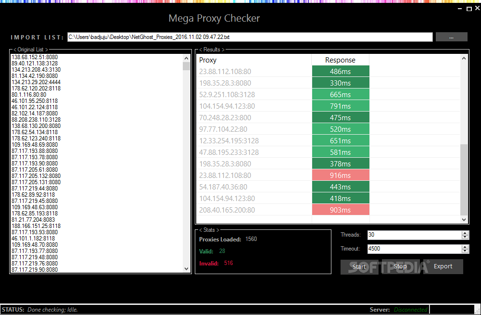Maximize the Mega Proxy Checker window
Viewport: 481px width, 315px height.
469,9
